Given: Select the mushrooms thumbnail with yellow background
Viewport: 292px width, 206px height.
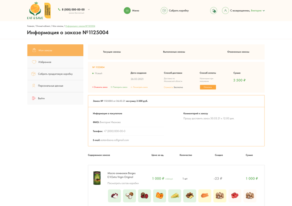Looking at the screenshot, I should coord(220,196).
